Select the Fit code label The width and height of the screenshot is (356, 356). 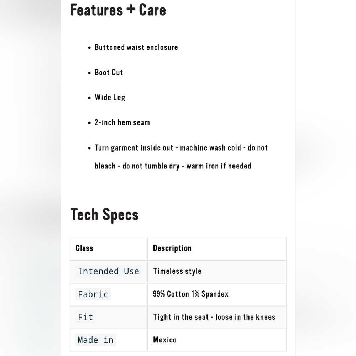[x=85, y=317]
